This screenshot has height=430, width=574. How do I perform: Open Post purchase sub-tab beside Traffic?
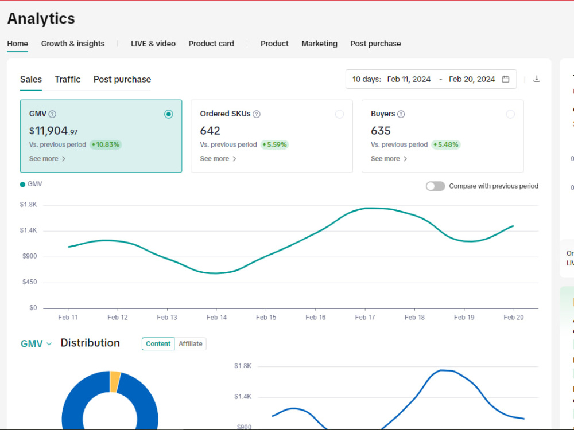[x=122, y=79]
